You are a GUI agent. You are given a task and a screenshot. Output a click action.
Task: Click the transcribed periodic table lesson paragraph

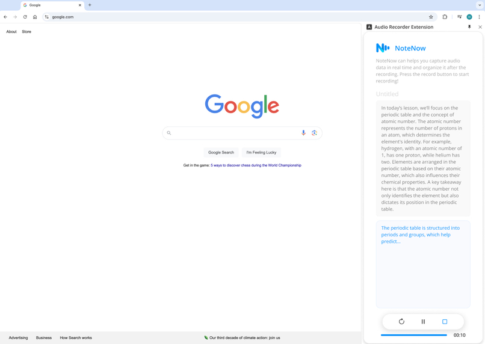click(x=422, y=158)
